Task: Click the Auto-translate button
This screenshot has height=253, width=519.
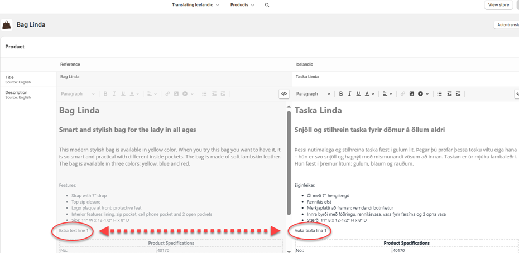Action: click(x=507, y=25)
